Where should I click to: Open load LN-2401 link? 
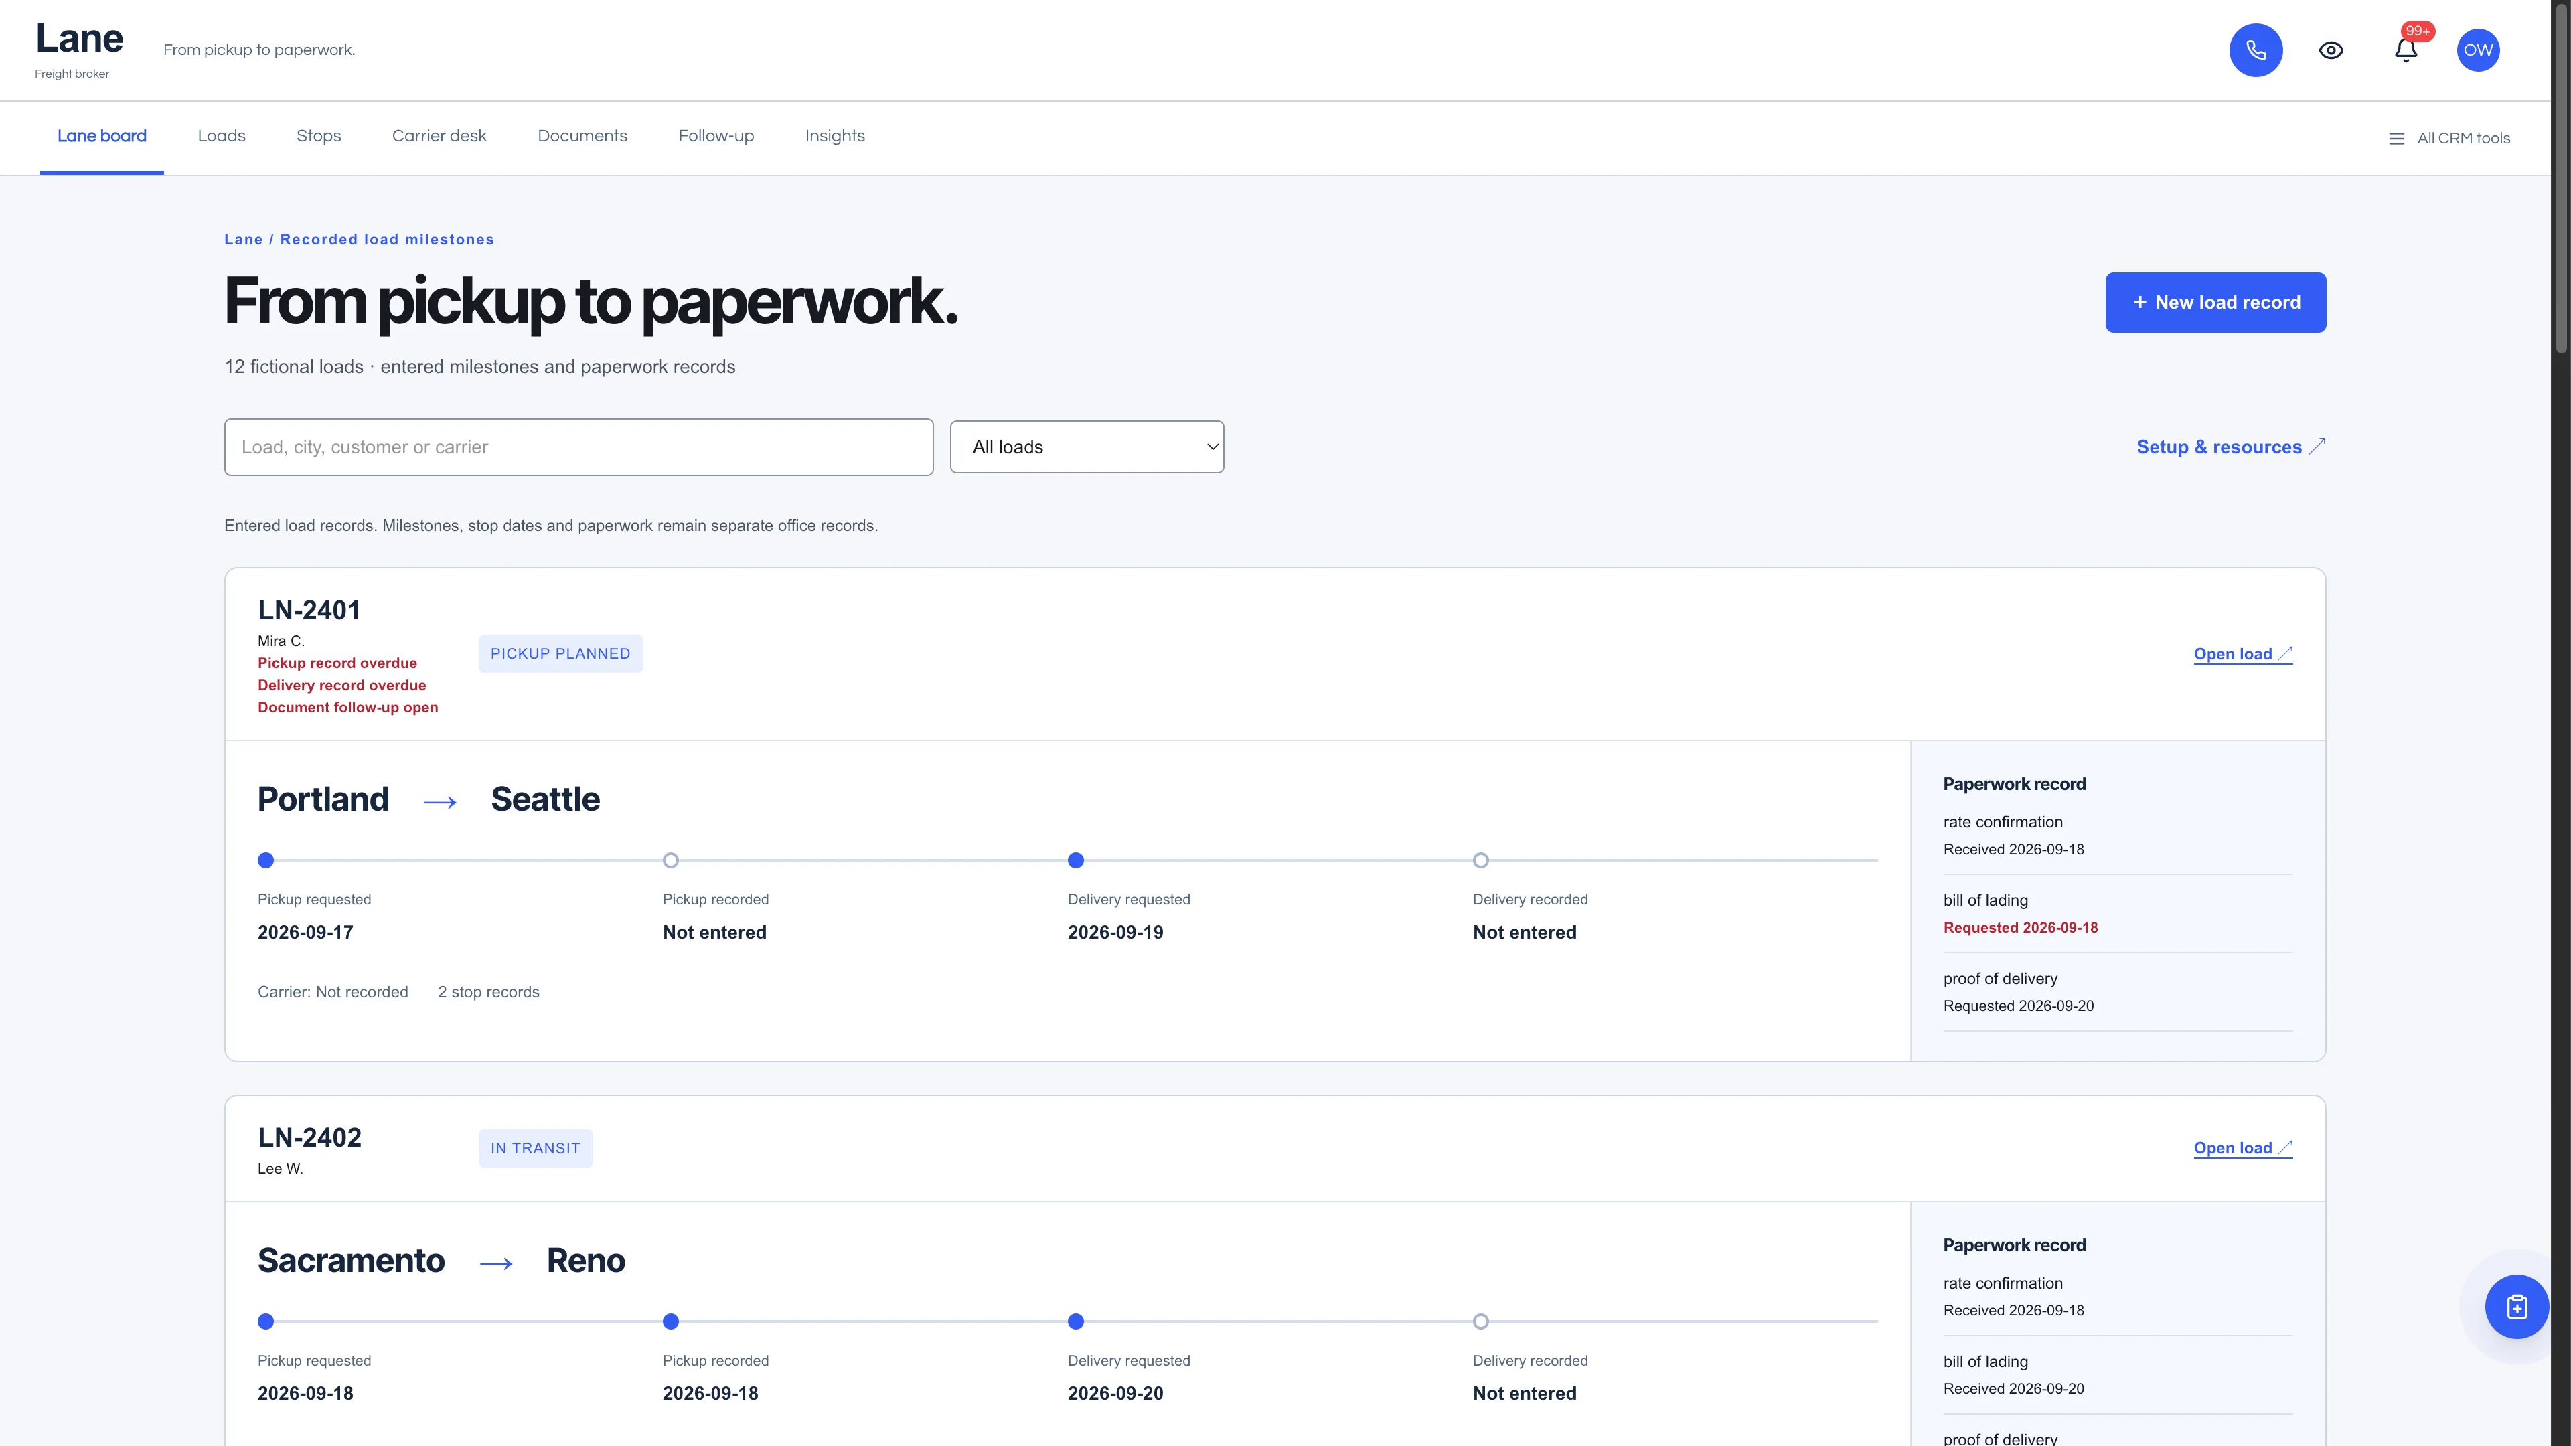pyautogui.click(x=2243, y=653)
